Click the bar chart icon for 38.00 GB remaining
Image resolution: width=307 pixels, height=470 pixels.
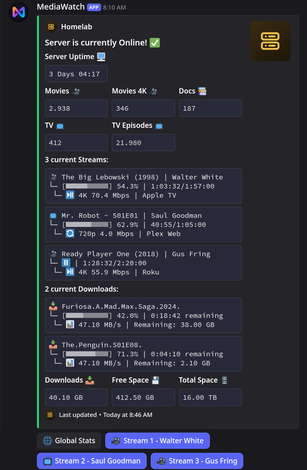(70, 324)
